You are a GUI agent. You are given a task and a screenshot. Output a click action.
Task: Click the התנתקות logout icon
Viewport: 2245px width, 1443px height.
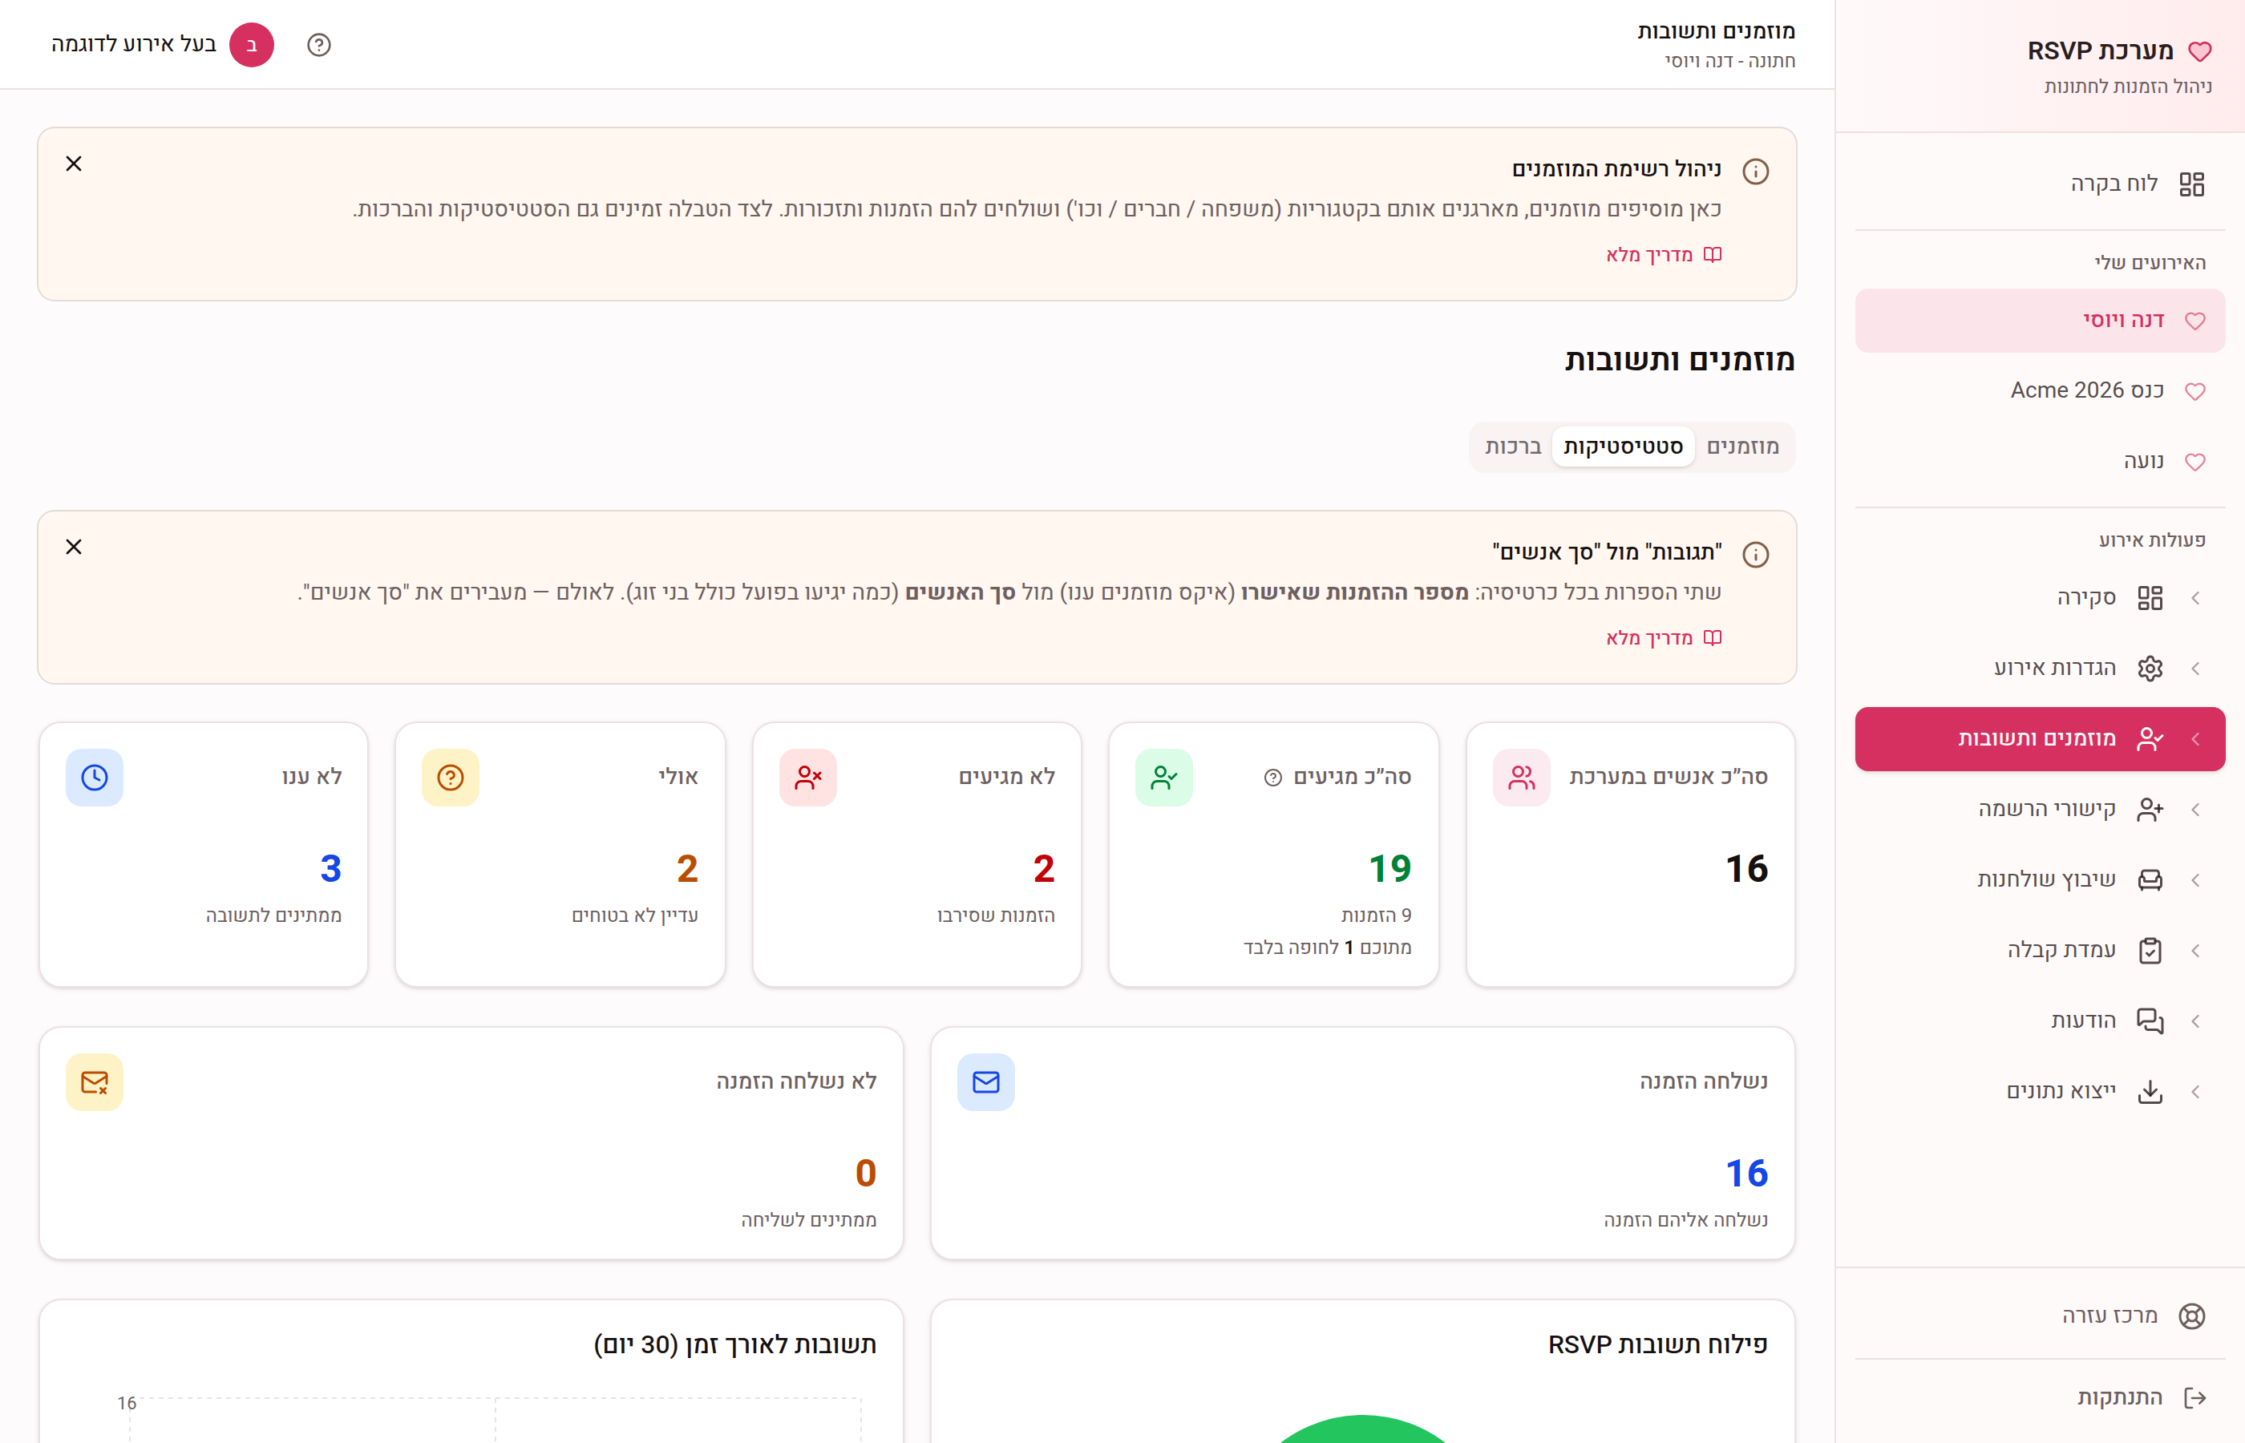[x=2194, y=1398]
